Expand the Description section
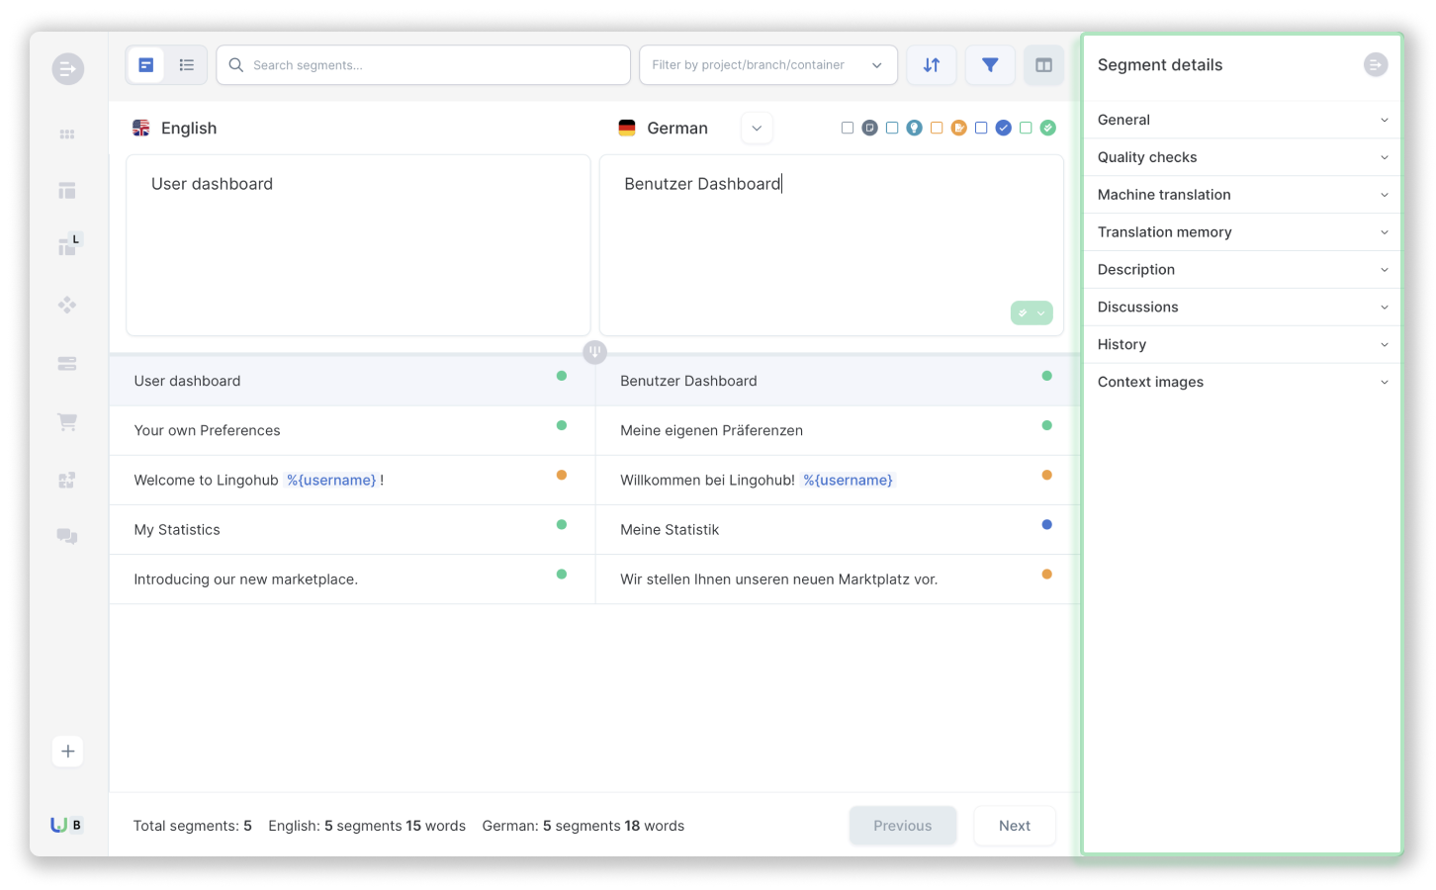The image size is (1436, 890). click(1242, 270)
